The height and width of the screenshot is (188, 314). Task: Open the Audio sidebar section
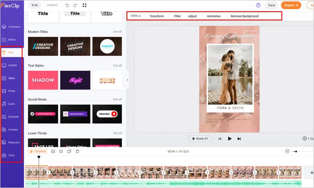click(9, 104)
